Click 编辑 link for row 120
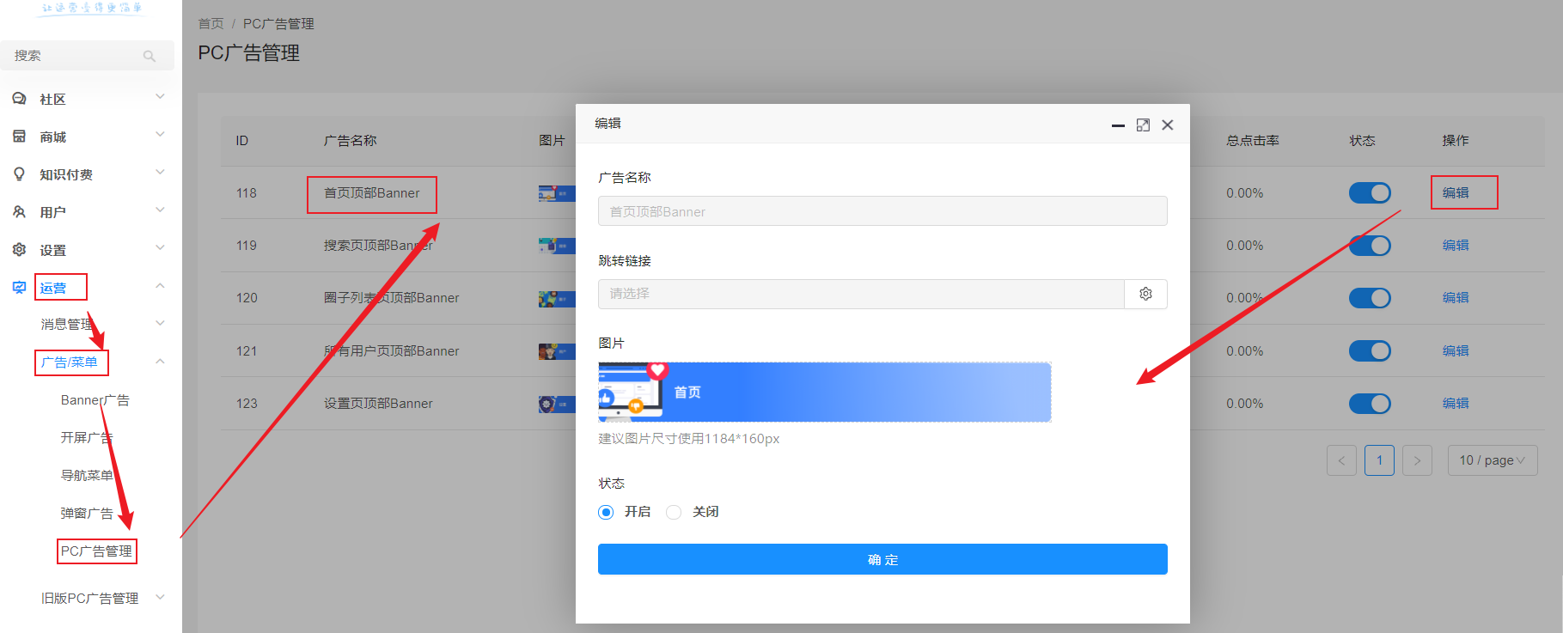 point(1456,298)
